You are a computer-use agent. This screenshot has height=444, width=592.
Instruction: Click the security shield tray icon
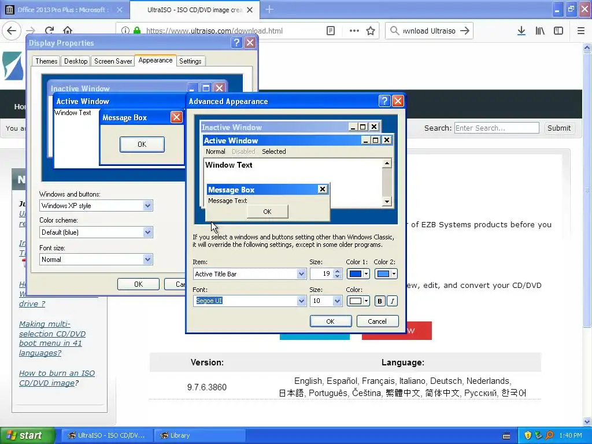[x=528, y=435]
